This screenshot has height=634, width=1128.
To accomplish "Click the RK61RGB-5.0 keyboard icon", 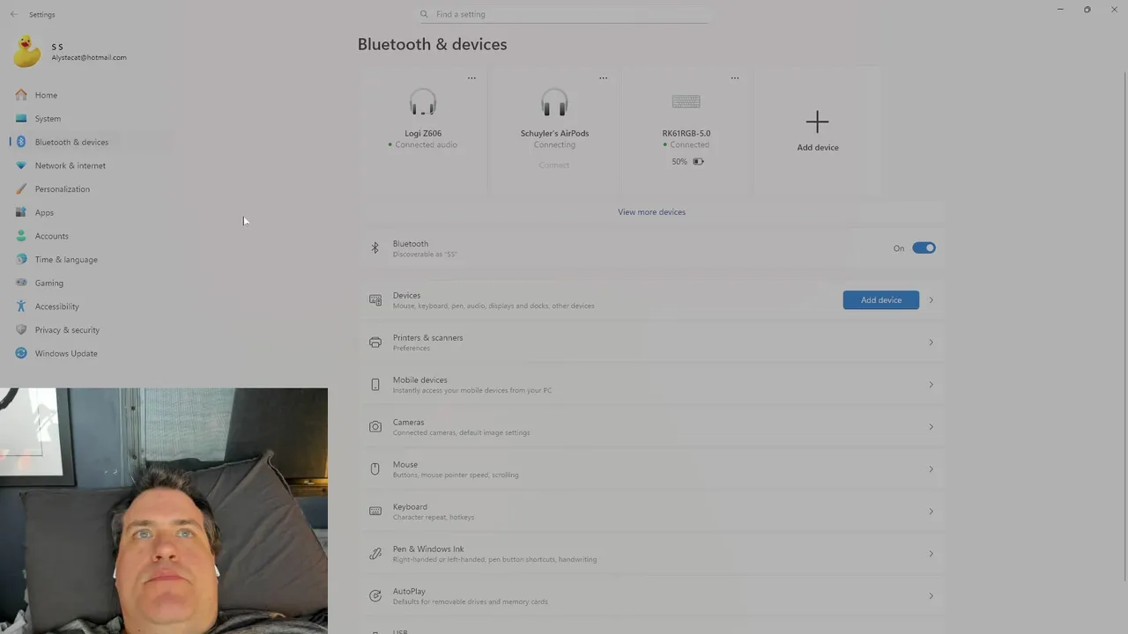I will 686,101.
